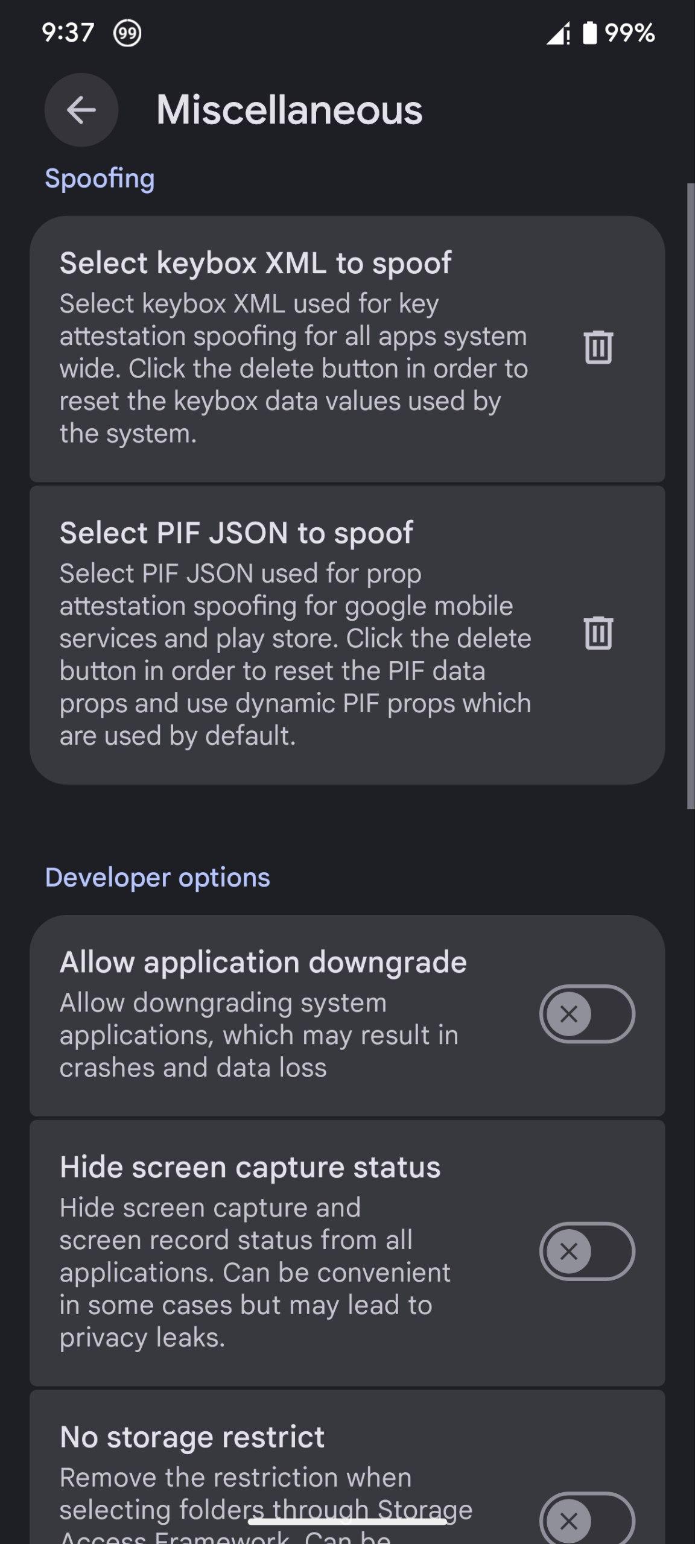Click the vertical scrollbar on right edge
This screenshot has height=1544, width=695.
pos(691,495)
